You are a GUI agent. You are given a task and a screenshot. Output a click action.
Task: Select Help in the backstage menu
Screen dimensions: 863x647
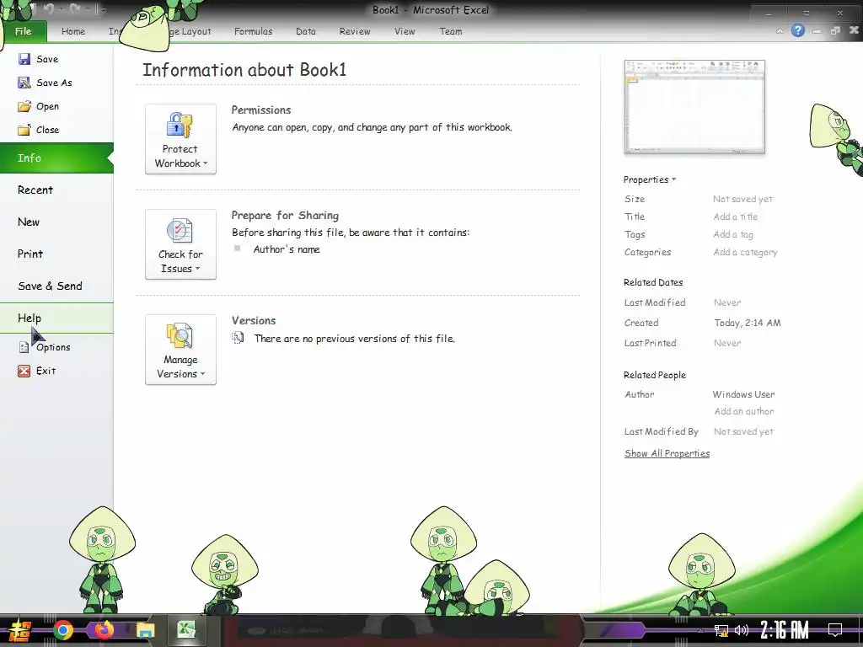tap(56, 318)
